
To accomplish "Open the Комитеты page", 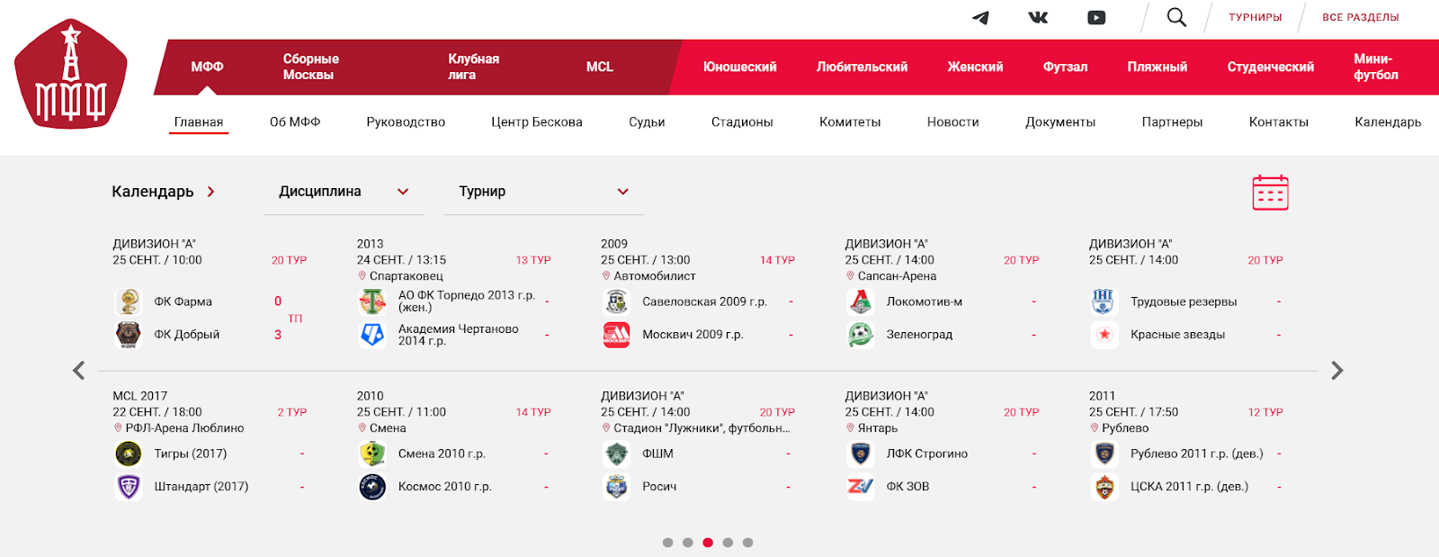I will [x=850, y=122].
